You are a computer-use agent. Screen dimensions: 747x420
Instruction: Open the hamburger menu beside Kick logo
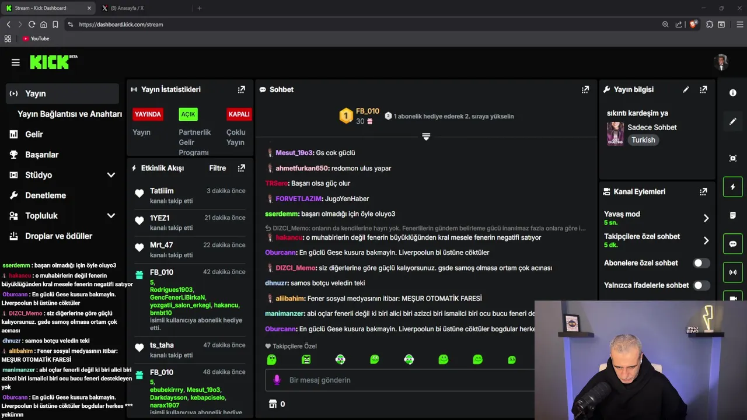[16, 62]
